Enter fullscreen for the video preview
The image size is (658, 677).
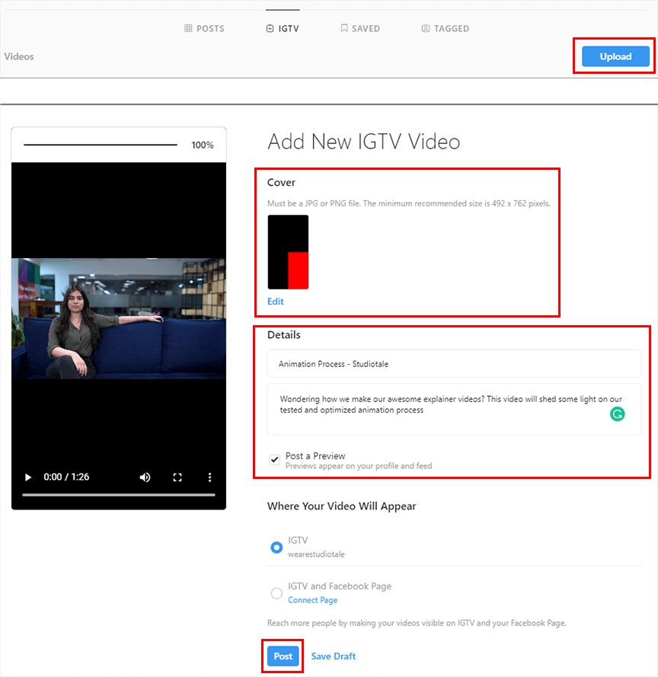pyautogui.click(x=177, y=477)
